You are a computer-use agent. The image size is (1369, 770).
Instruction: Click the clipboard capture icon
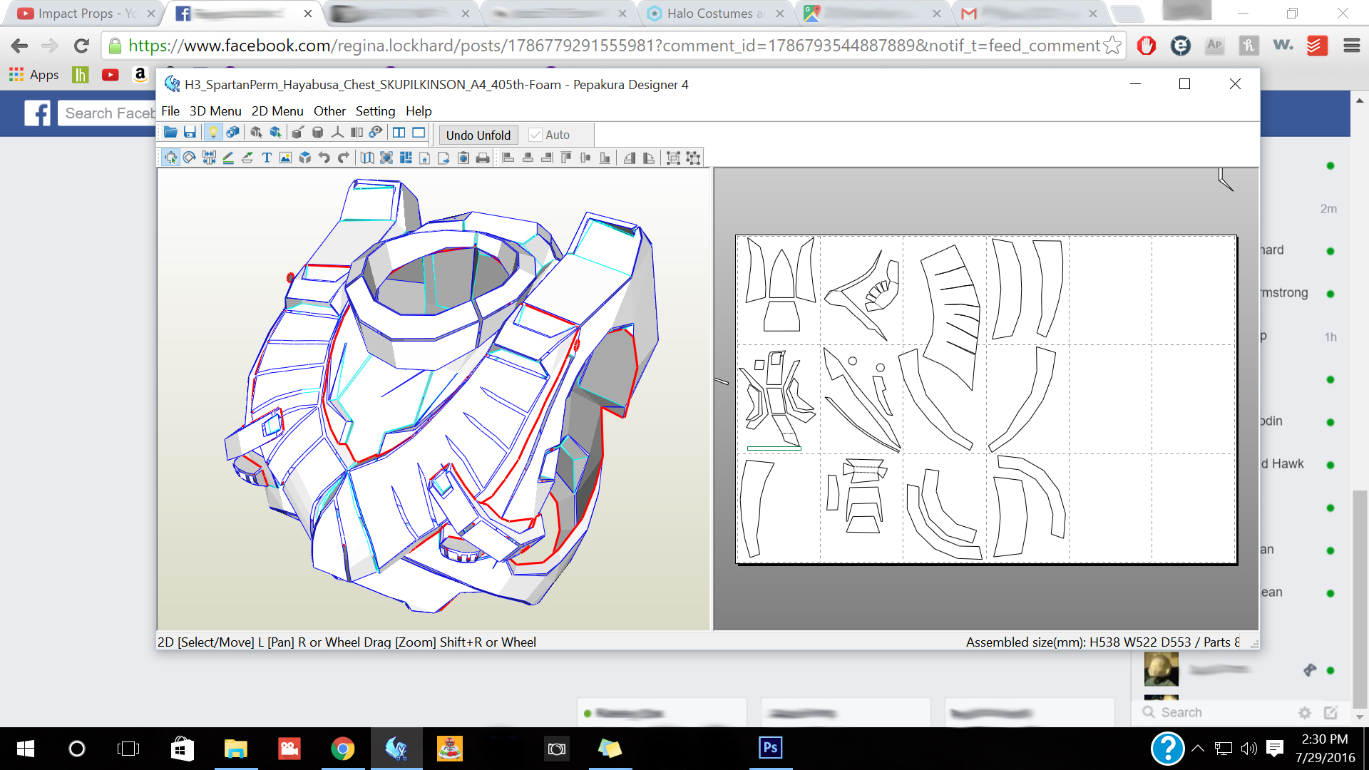(463, 158)
